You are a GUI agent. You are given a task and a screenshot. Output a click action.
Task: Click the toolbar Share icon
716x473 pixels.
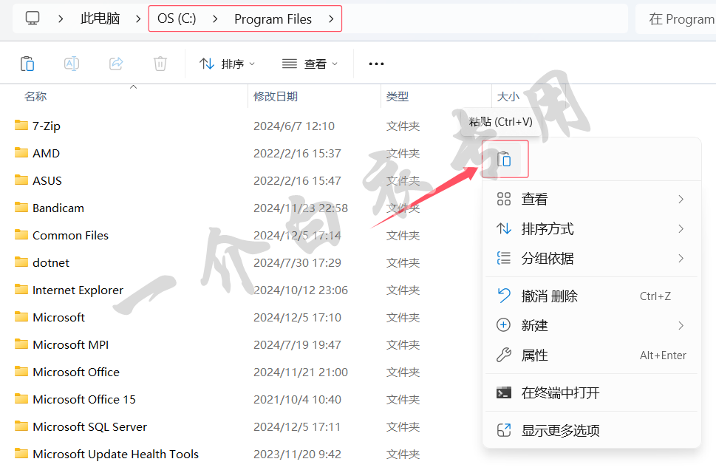tap(116, 64)
